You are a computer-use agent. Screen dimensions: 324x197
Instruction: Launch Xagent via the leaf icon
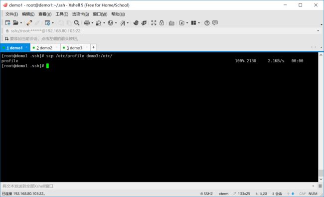(144, 23)
